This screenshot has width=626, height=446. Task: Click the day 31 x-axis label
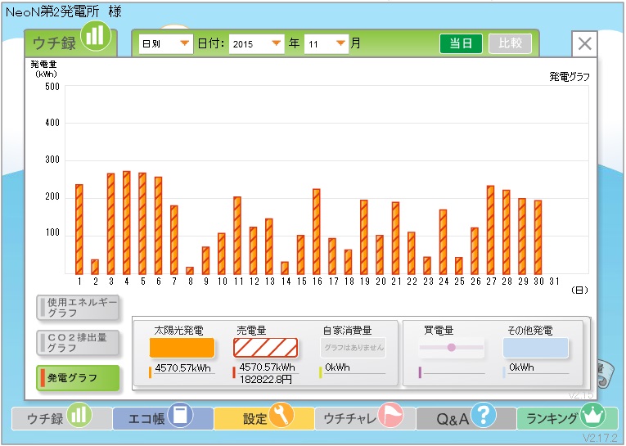pos(554,282)
